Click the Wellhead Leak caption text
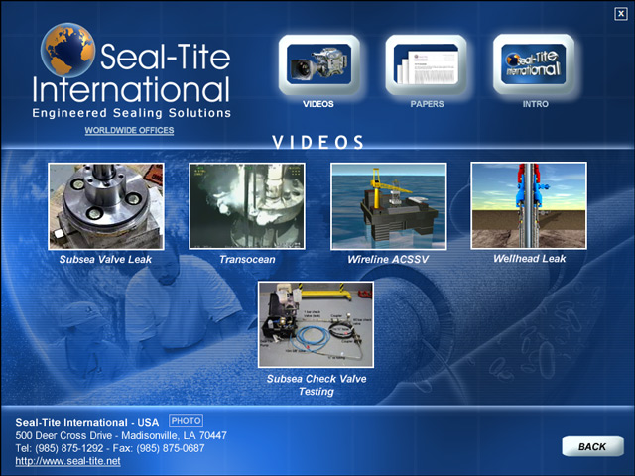The height and width of the screenshot is (476, 635). (x=529, y=258)
